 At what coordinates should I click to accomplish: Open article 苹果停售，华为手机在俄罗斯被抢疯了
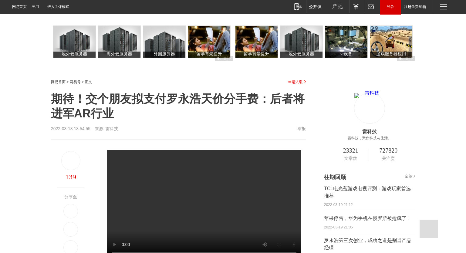pos(367,218)
